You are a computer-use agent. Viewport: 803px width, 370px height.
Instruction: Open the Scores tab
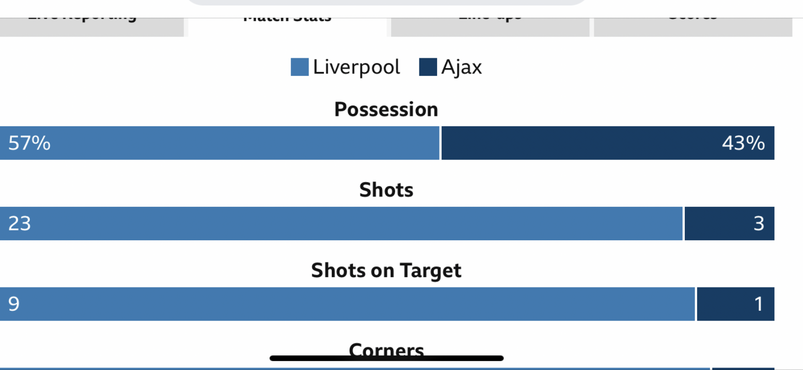tap(693, 27)
